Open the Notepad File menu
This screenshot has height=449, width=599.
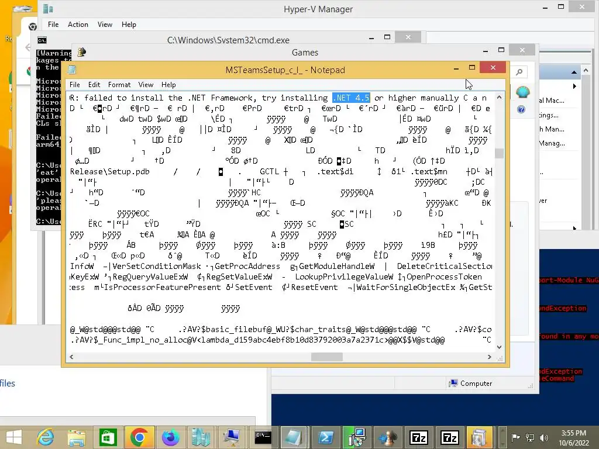75,84
